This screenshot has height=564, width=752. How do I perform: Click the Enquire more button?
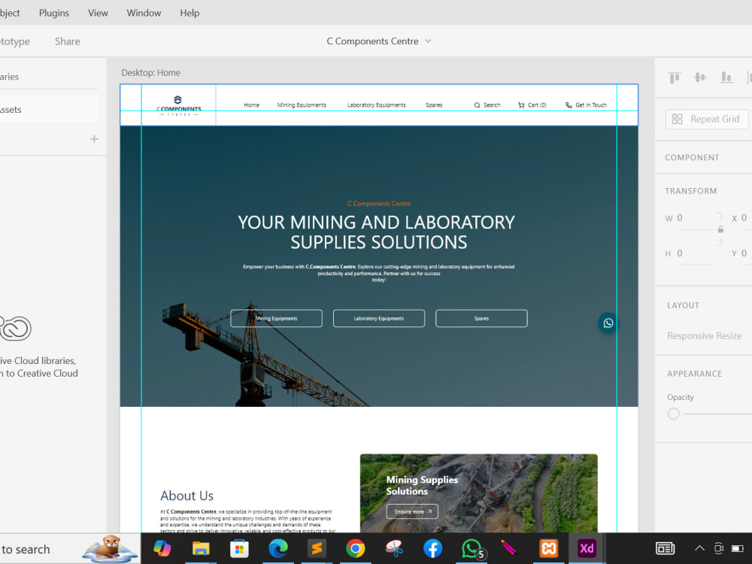tap(412, 511)
